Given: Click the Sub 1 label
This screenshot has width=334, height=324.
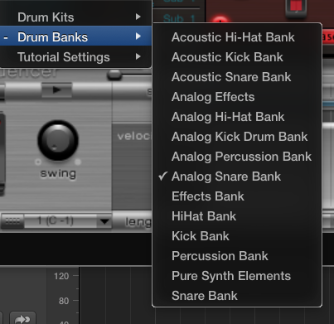Looking at the screenshot, I should tap(179, 18).
